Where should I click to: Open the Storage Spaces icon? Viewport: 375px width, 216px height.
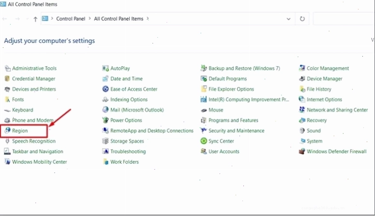point(105,141)
